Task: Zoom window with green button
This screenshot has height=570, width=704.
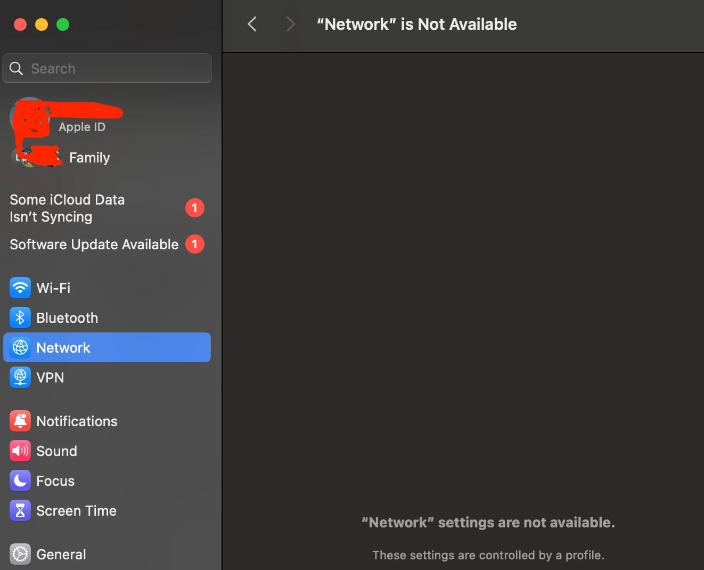Action: click(x=63, y=25)
